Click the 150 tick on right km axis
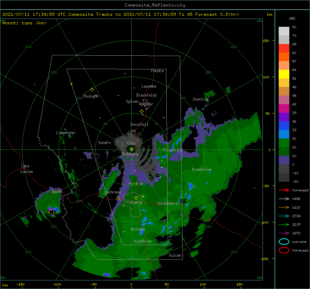310x289 pixels. pyautogui.click(x=266, y=41)
